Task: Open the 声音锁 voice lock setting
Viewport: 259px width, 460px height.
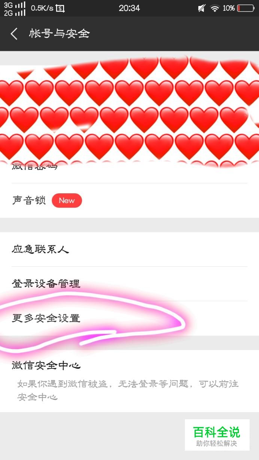Action: tap(129, 200)
